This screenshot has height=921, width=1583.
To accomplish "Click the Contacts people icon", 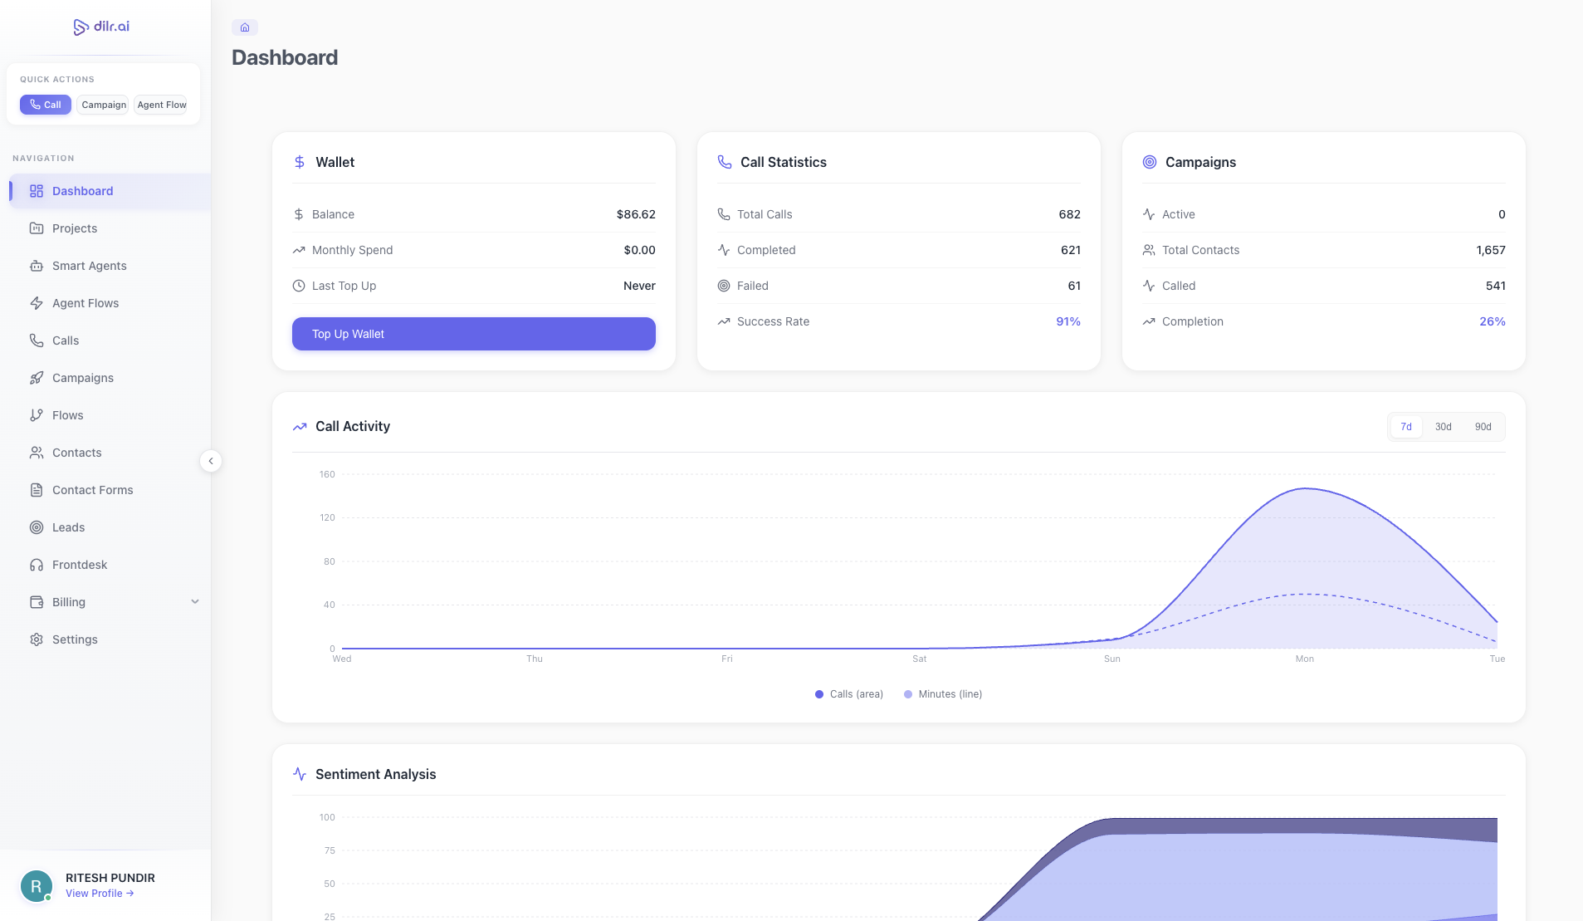I will pos(37,453).
